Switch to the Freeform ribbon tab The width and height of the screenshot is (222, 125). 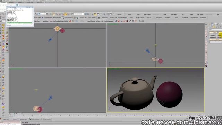(x=11, y=3)
